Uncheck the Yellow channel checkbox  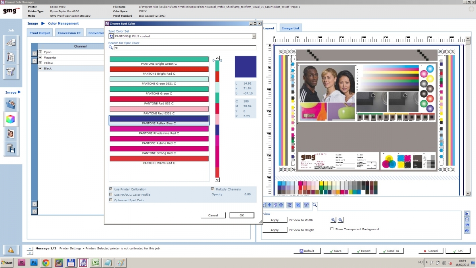40,63
